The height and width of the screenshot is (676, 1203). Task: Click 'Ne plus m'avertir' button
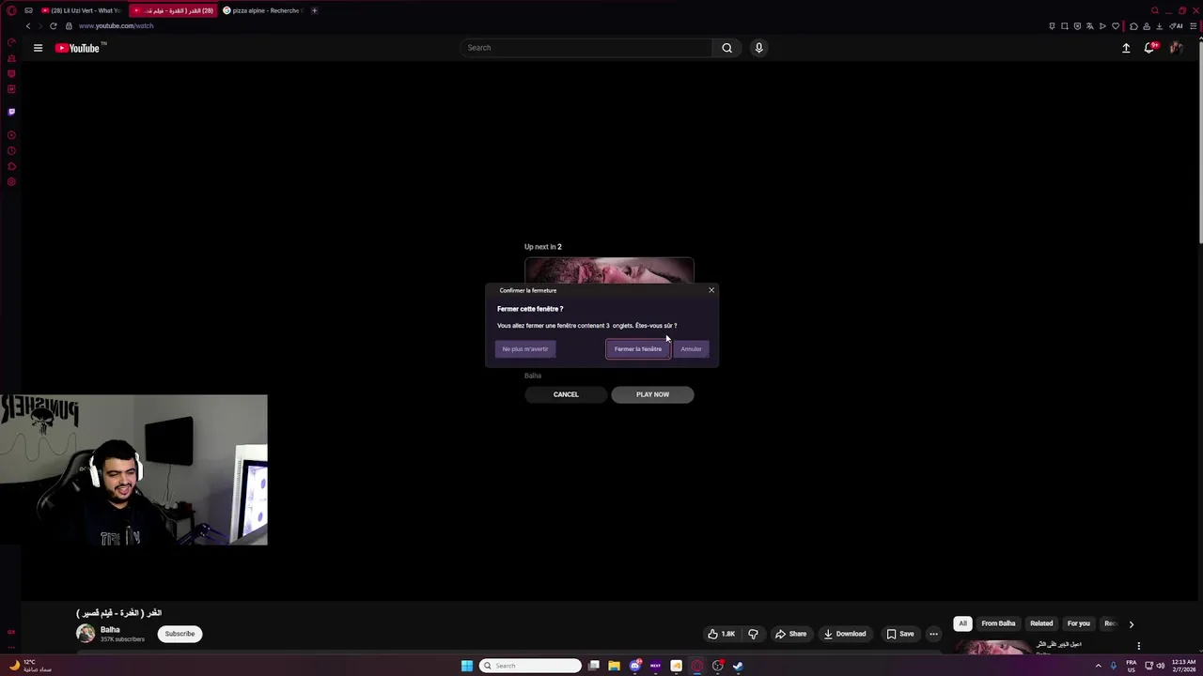(x=525, y=349)
